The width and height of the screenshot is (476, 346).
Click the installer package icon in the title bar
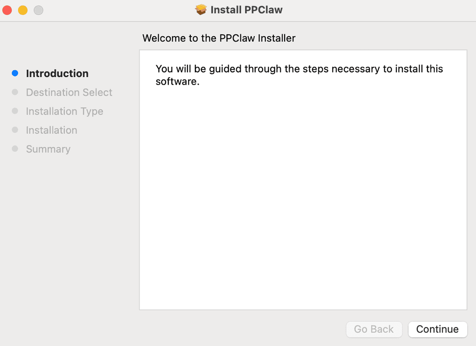[201, 9]
